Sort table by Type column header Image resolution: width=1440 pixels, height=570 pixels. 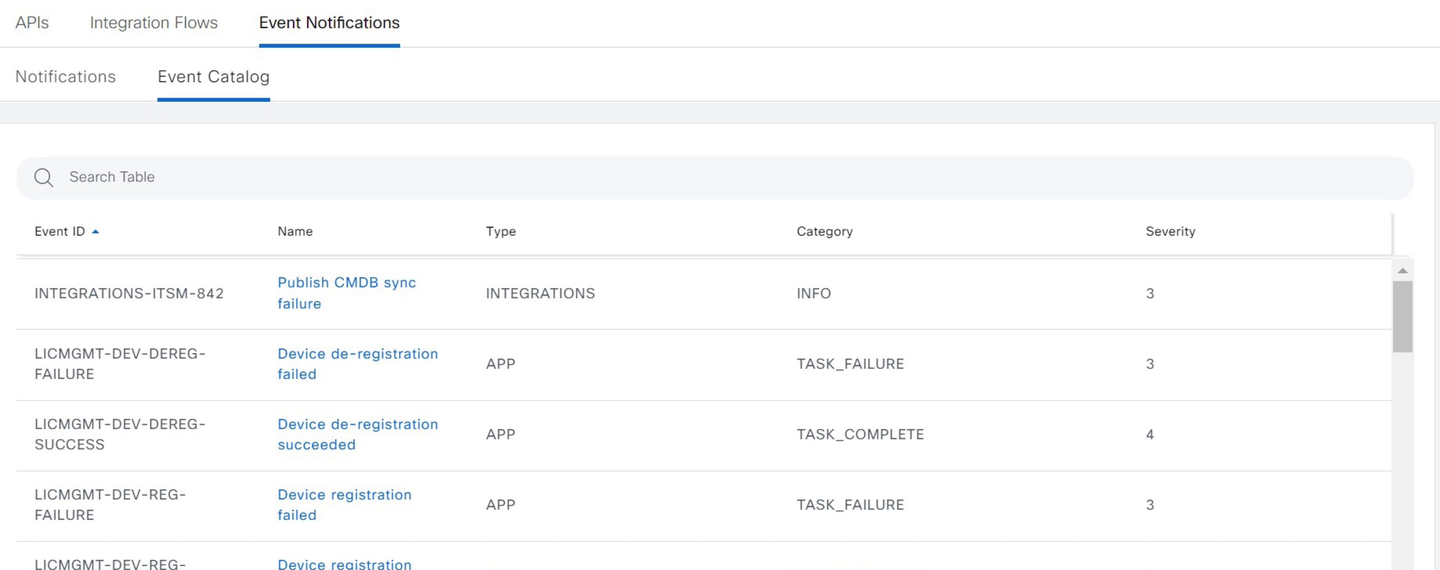pos(501,231)
